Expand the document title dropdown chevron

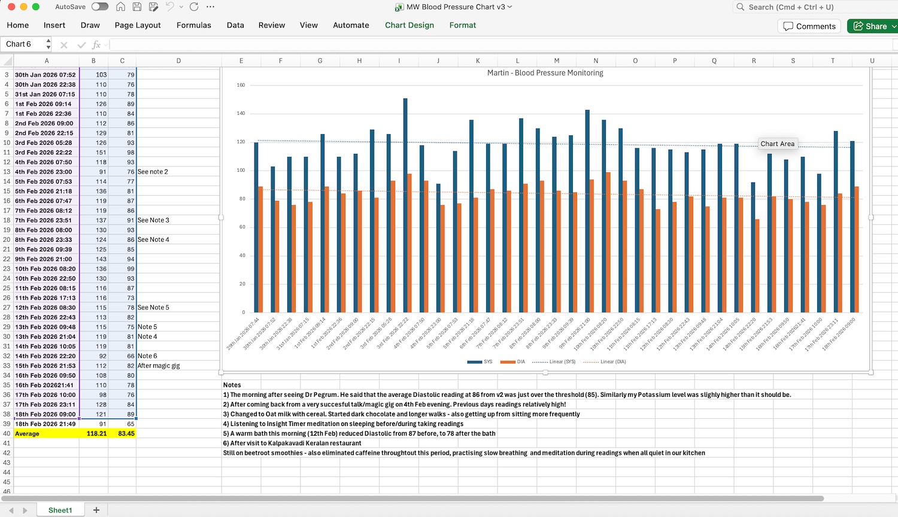point(510,7)
